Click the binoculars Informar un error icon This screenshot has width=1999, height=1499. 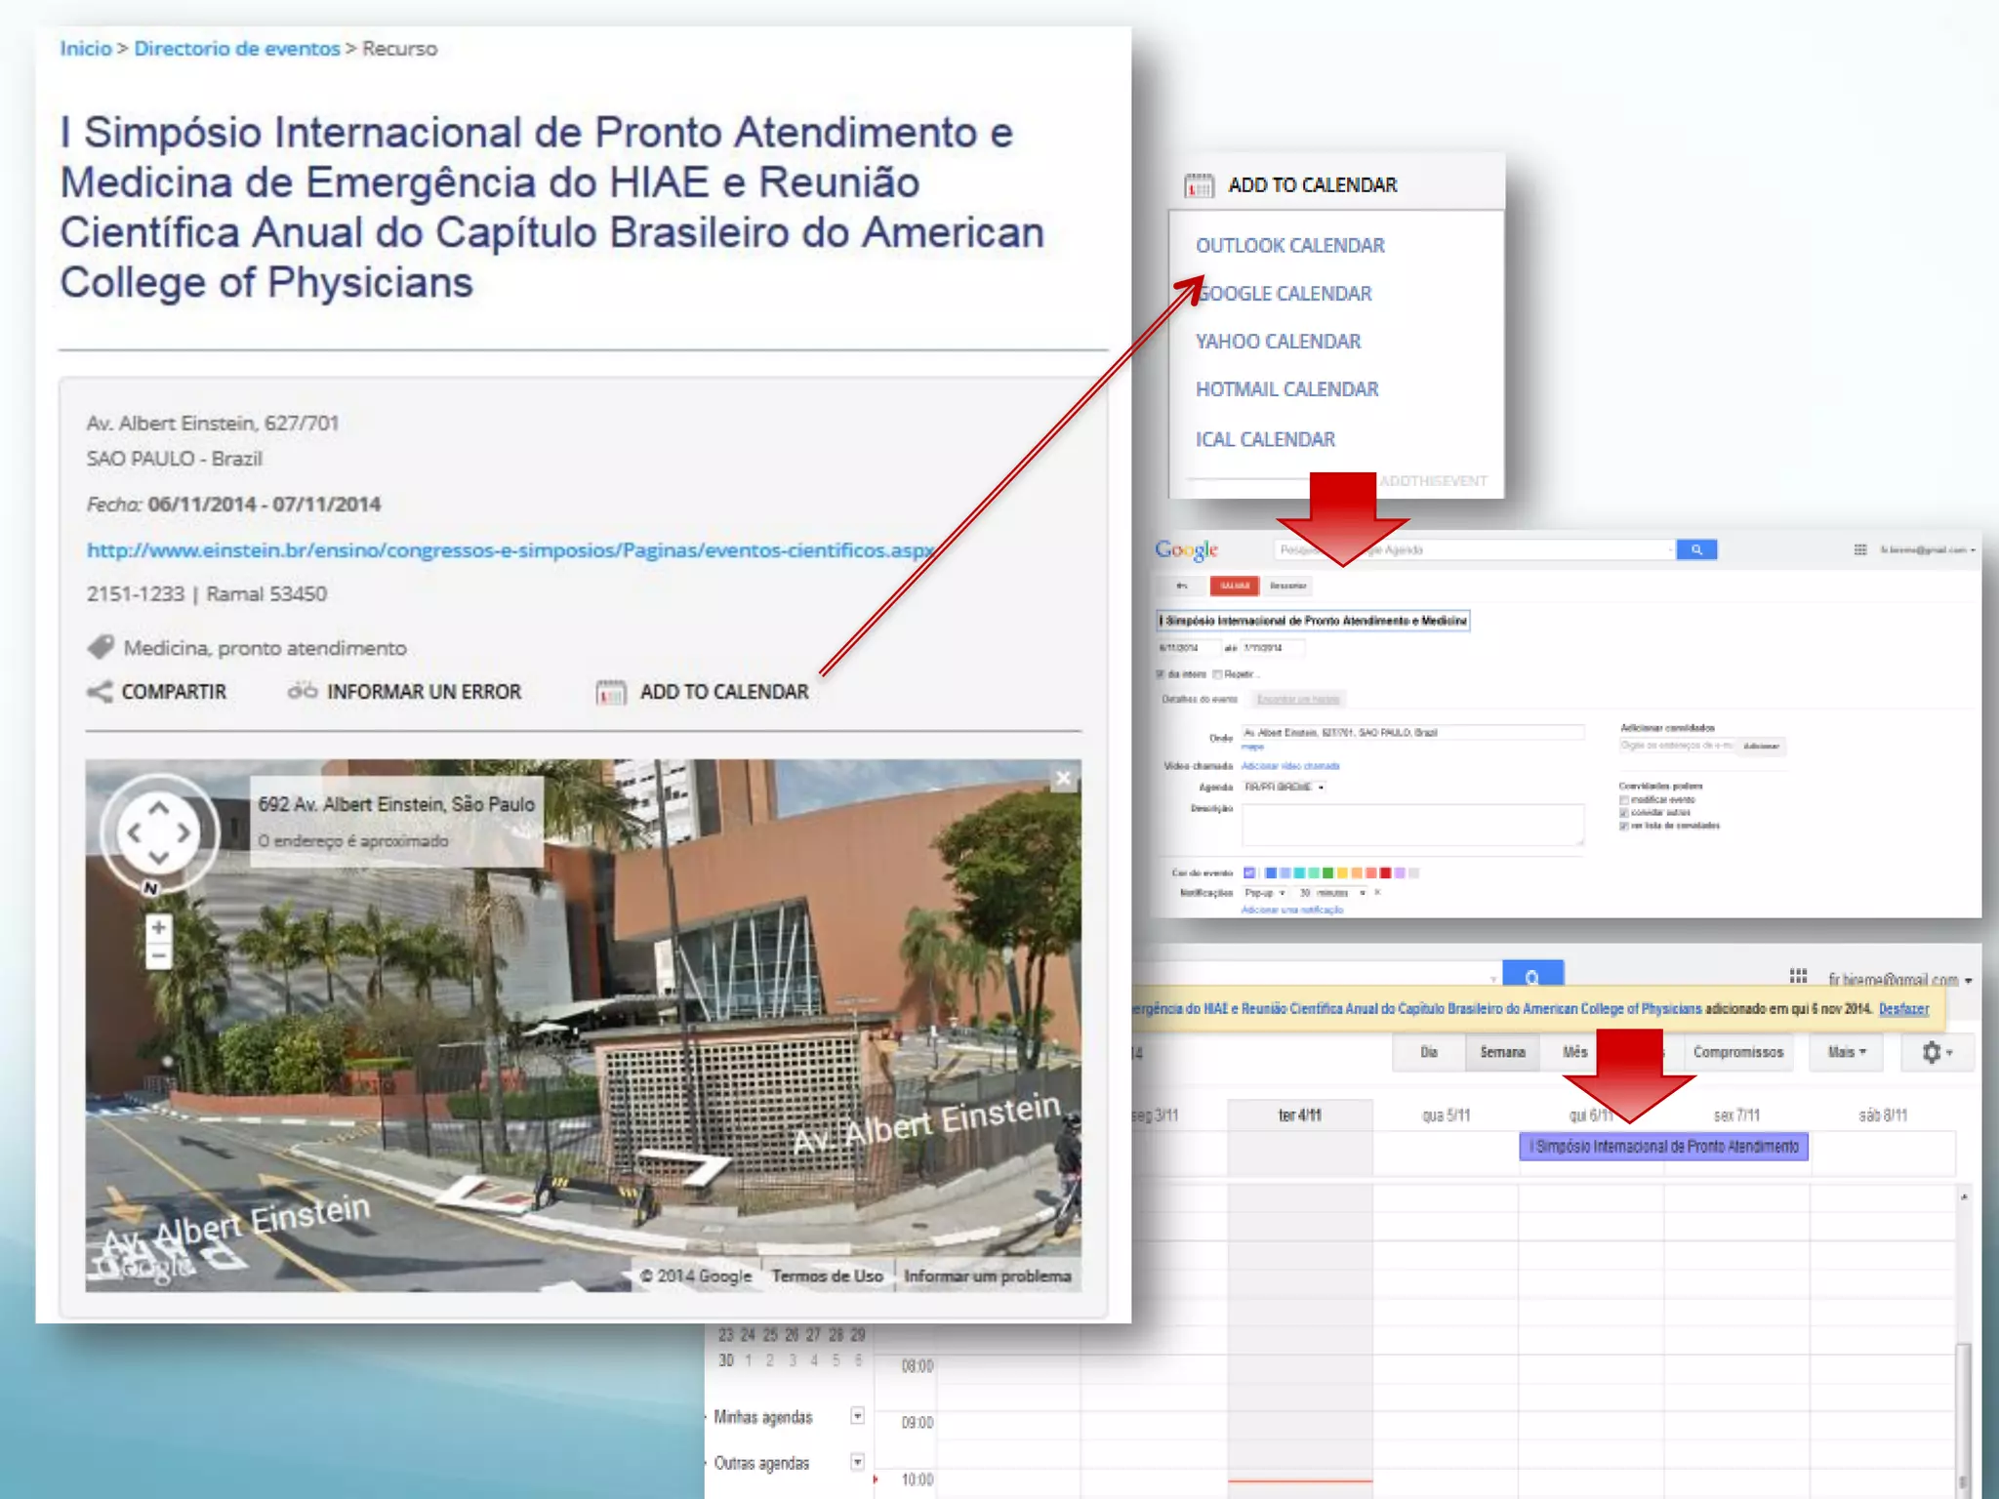click(302, 691)
